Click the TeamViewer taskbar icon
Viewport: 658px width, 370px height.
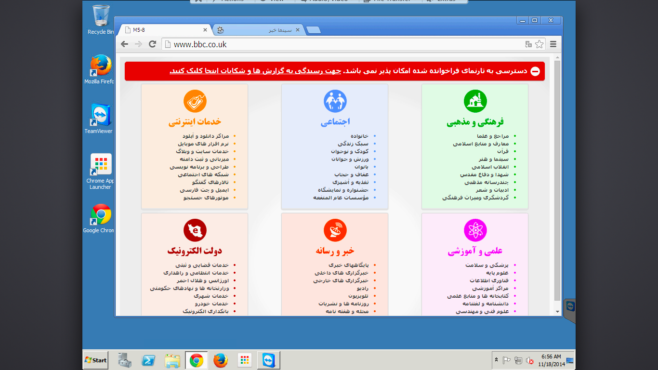pyautogui.click(x=268, y=360)
